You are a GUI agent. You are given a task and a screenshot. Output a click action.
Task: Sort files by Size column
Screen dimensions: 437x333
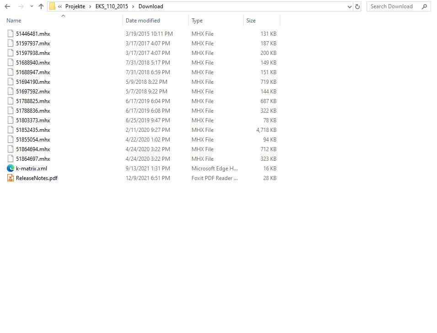pos(251,21)
